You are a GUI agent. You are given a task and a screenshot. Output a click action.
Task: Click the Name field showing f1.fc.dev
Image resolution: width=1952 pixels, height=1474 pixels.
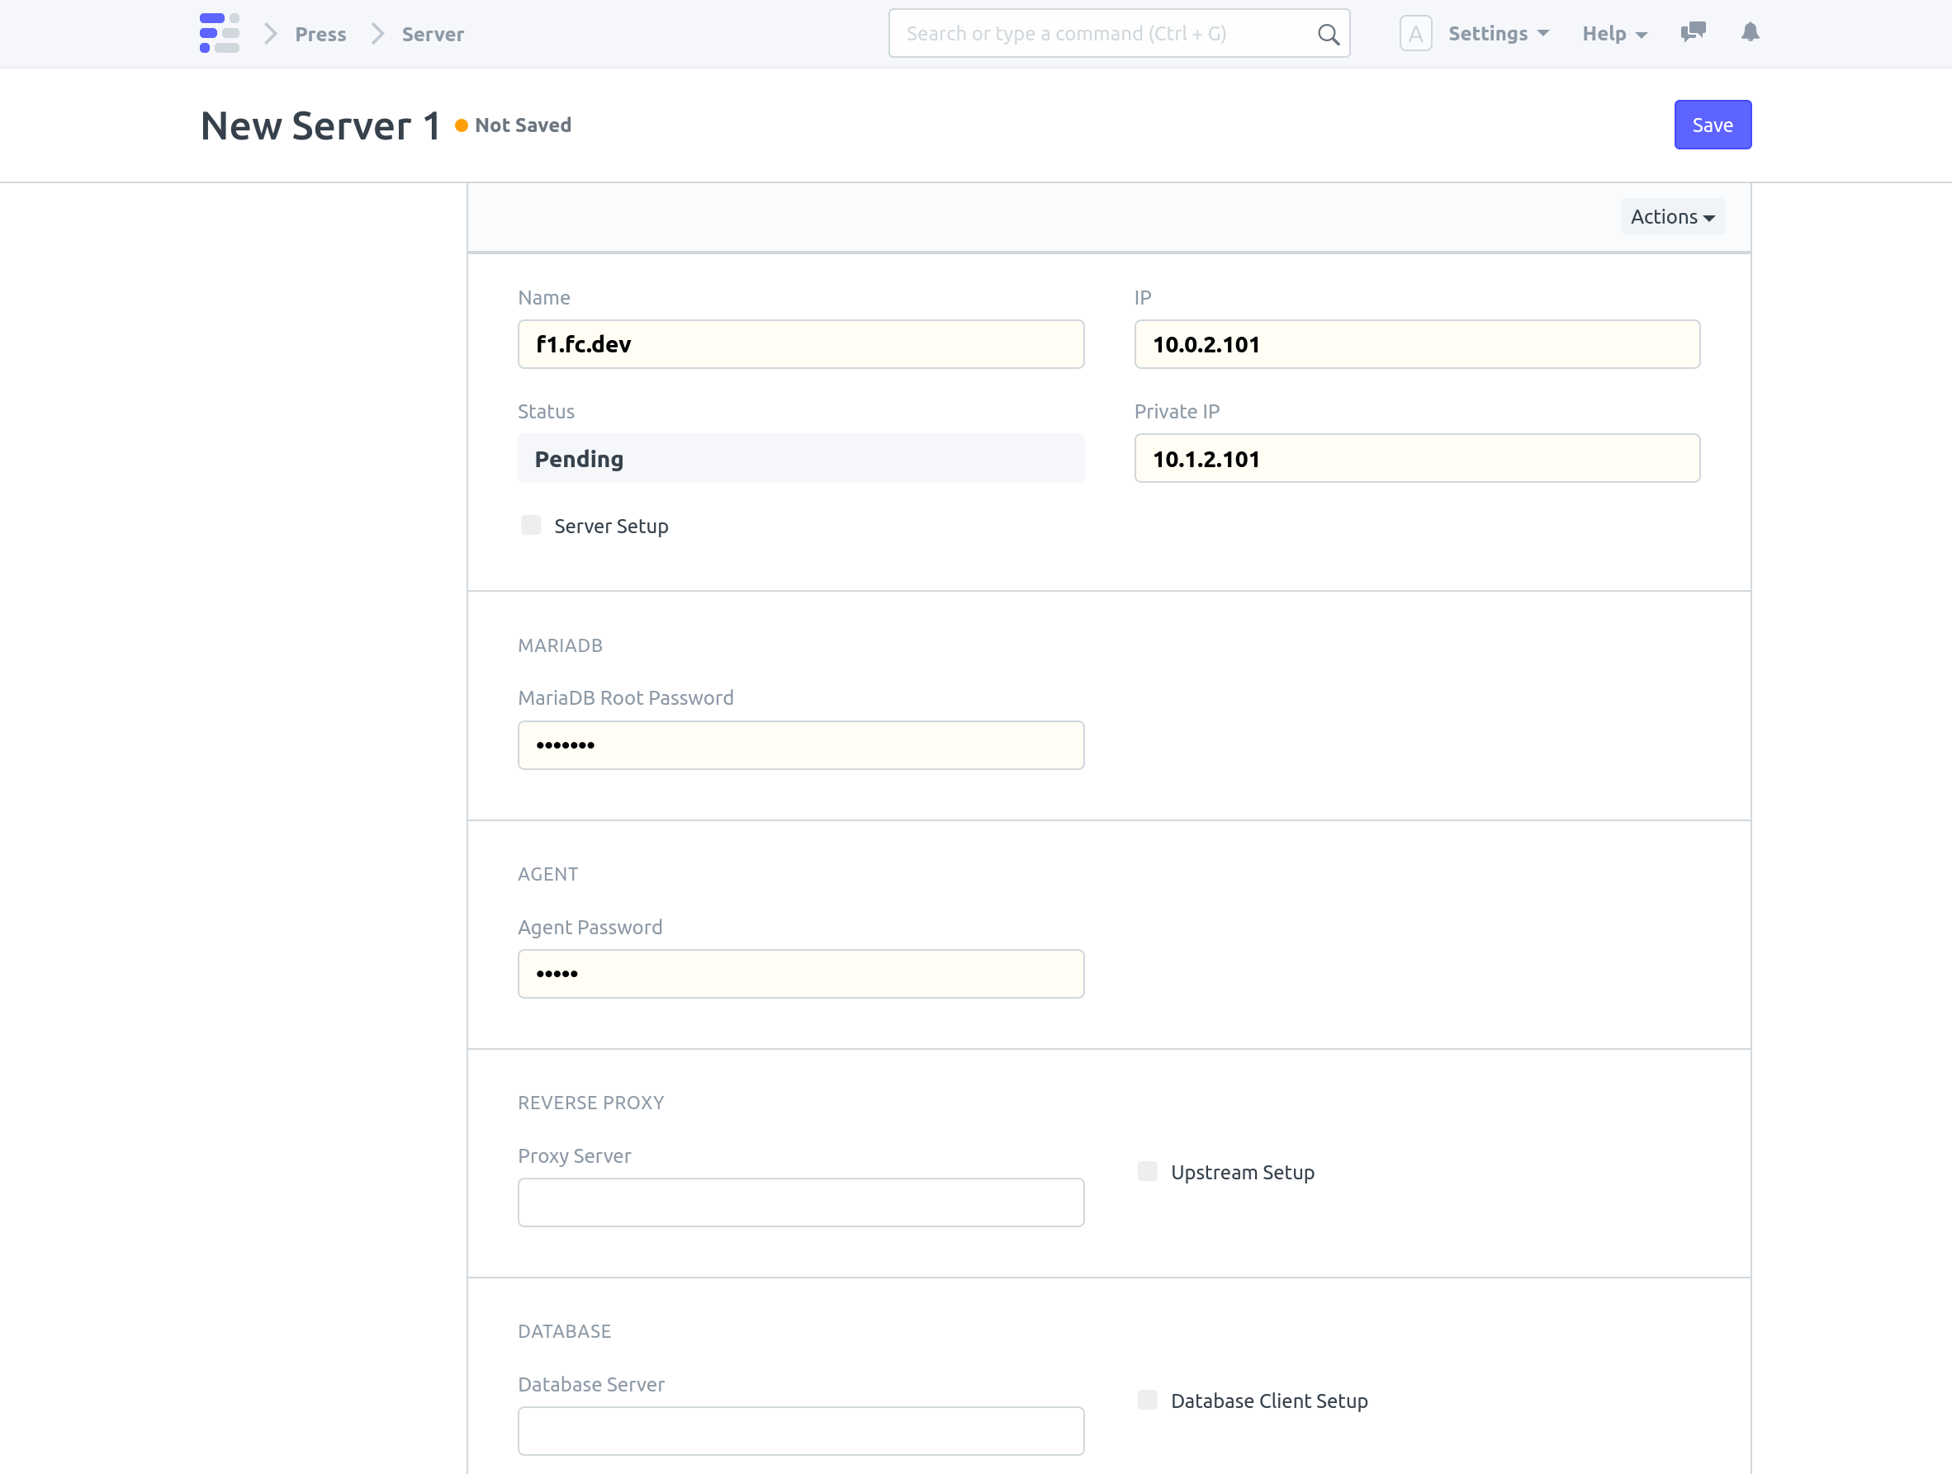click(799, 344)
